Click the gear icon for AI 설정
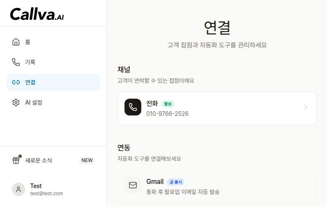The height and width of the screenshot is (207, 327). 16,102
